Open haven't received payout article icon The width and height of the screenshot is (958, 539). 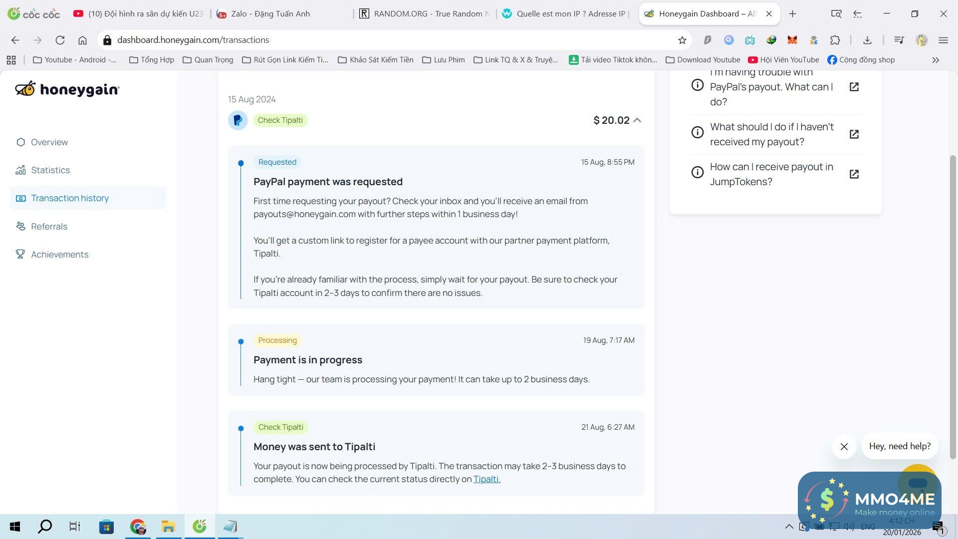click(x=854, y=134)
